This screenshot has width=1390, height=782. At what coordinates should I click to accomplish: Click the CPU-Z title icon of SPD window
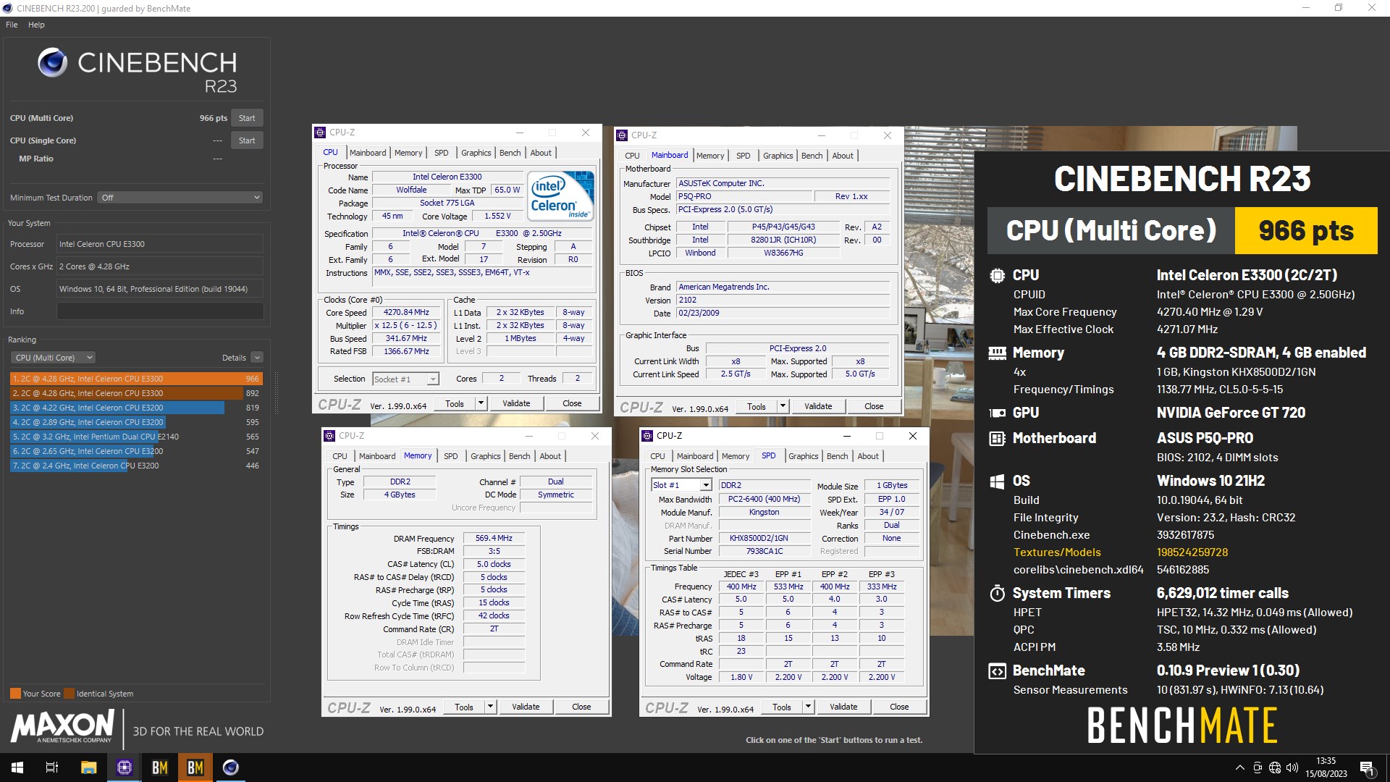(x=647, y=436)
